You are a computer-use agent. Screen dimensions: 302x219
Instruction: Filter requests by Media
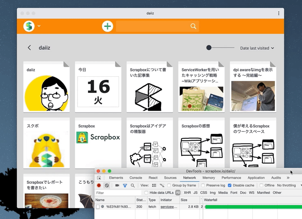tap(223, 193)
